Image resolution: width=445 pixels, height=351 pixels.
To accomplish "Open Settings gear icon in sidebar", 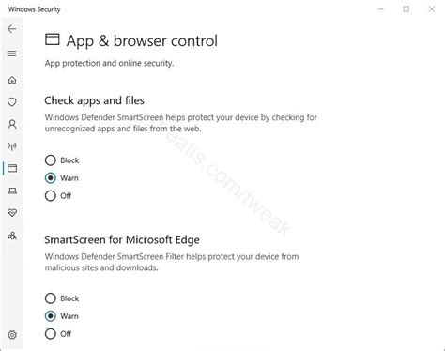I will (12, 335).
